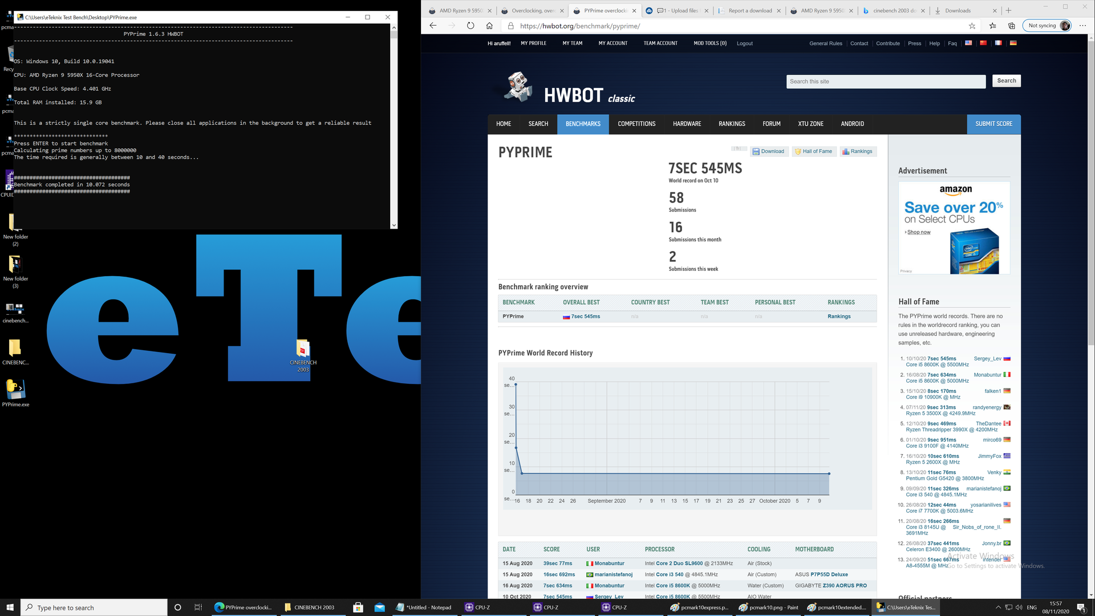Select the New folder (3) desktop icon
The image size is (1095, 616).
pos(15,272)
